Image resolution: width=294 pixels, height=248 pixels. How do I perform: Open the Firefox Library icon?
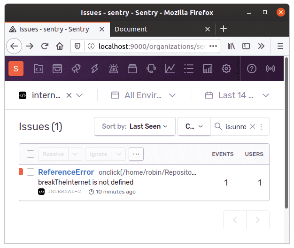pos(231,46)
